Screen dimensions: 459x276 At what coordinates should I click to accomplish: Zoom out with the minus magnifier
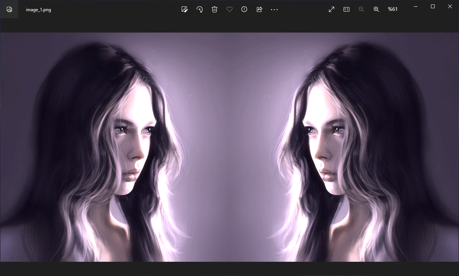(361, 9)
